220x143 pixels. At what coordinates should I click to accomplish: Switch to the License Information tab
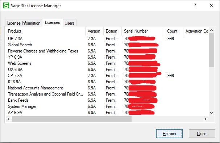(24, 23)
